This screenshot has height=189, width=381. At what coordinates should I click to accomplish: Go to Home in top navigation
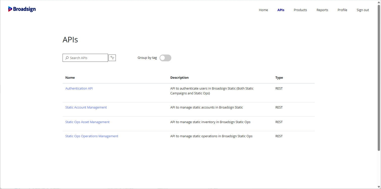(x=263, y=10)
